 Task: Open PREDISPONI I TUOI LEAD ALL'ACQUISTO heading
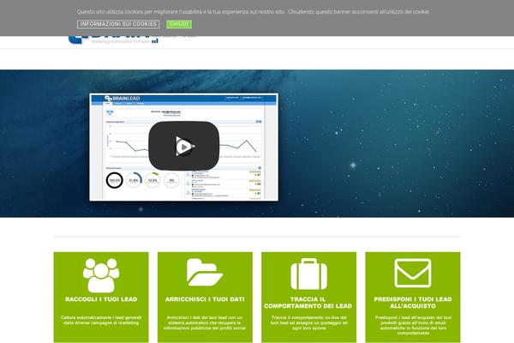point(413,303)
